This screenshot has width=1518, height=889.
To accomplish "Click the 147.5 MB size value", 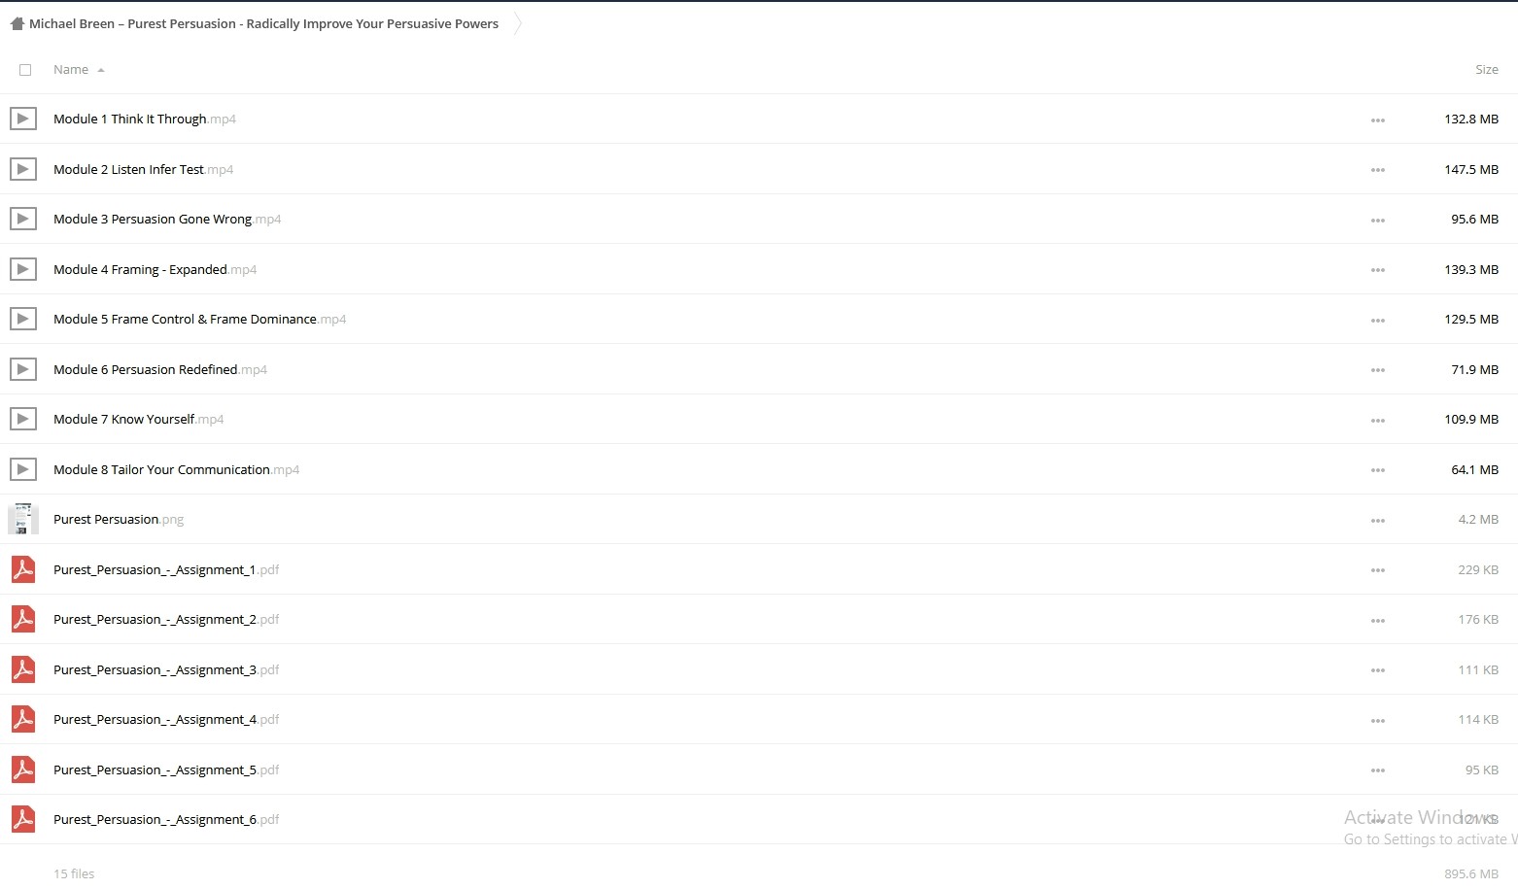I will pyautogui.click(x=1471, y=169).
